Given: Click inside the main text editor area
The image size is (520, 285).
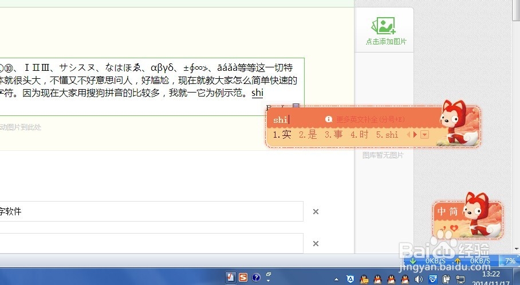Looking at the screenshot, I should click(x=152, y=87).
